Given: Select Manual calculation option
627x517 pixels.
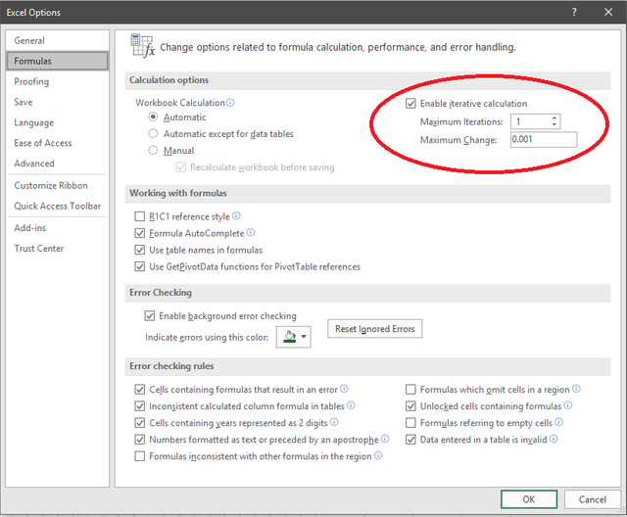Looking at the screenshot, I should click(153, 150).
